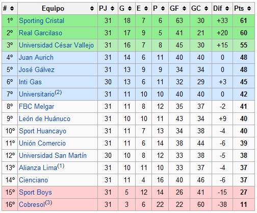
Task: Sort by P losses column arrows
Action: coord(163,8)
